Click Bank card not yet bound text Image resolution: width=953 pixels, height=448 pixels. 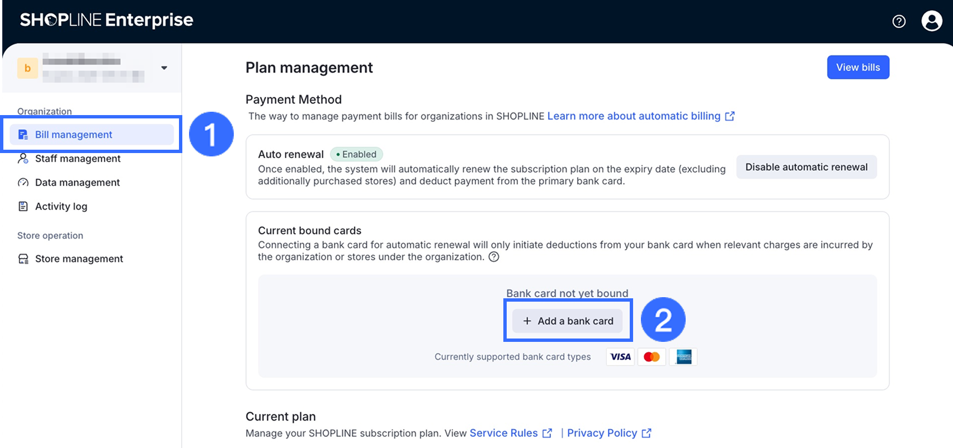(567, 293)
